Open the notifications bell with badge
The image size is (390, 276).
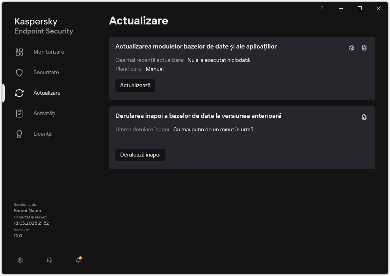click(x=78, y=260)
